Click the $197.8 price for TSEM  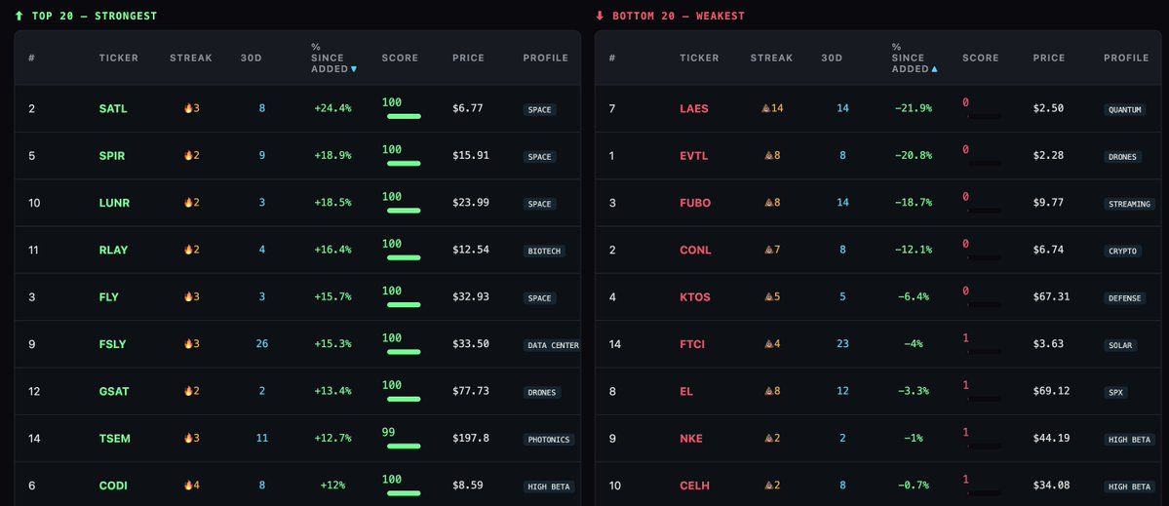tap(471, 438)
